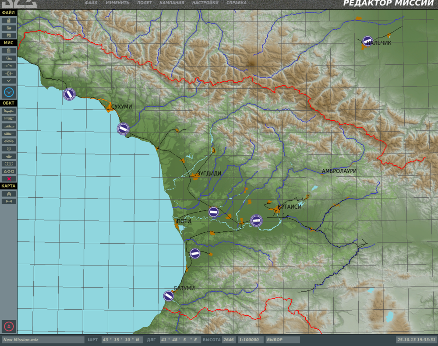Screen dimensions: 438x346
Task: Save the mission with floppy icon
Action: (x=9, y=35)
